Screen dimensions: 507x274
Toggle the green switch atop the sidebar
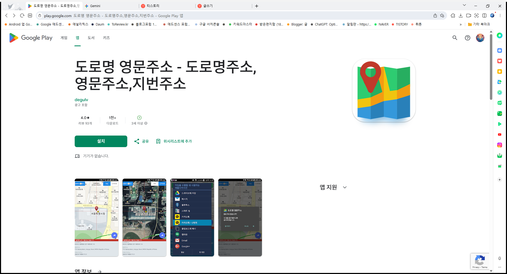pos(499,35)
